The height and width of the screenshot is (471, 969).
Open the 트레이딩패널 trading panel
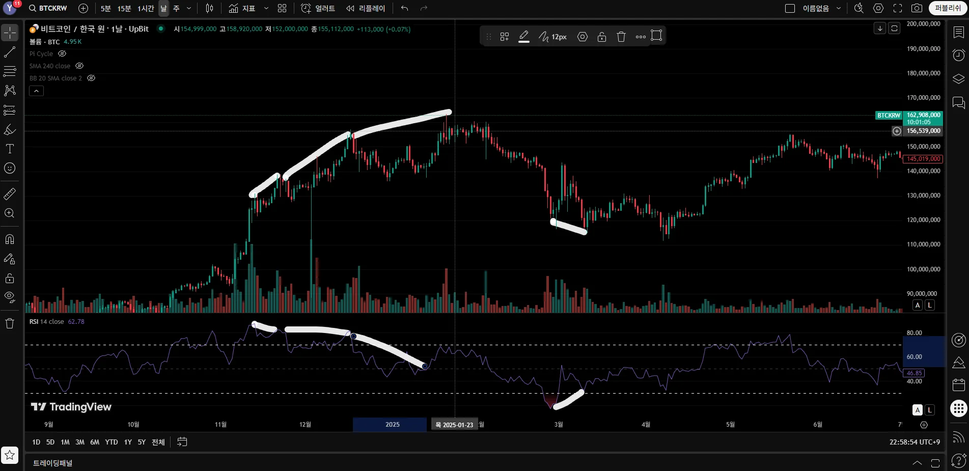click(x=53, y=463)
